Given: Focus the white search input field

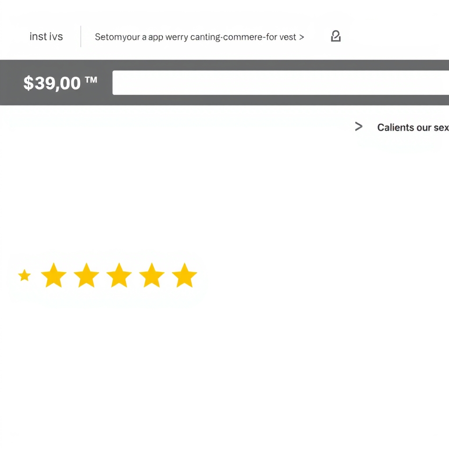Looking at the screenshot, I should pos(281,82).
